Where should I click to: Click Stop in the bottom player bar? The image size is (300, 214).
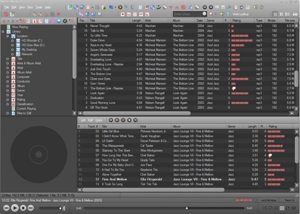click(23, 208)
